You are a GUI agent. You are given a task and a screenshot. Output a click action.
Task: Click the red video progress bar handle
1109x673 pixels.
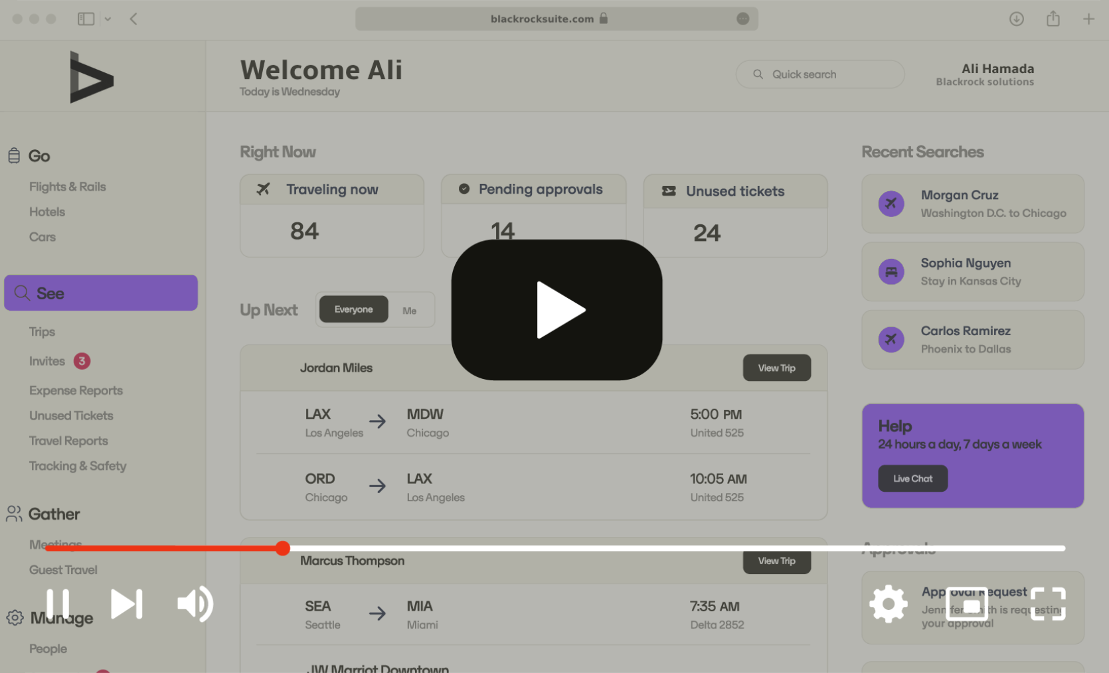coord(283,548)
